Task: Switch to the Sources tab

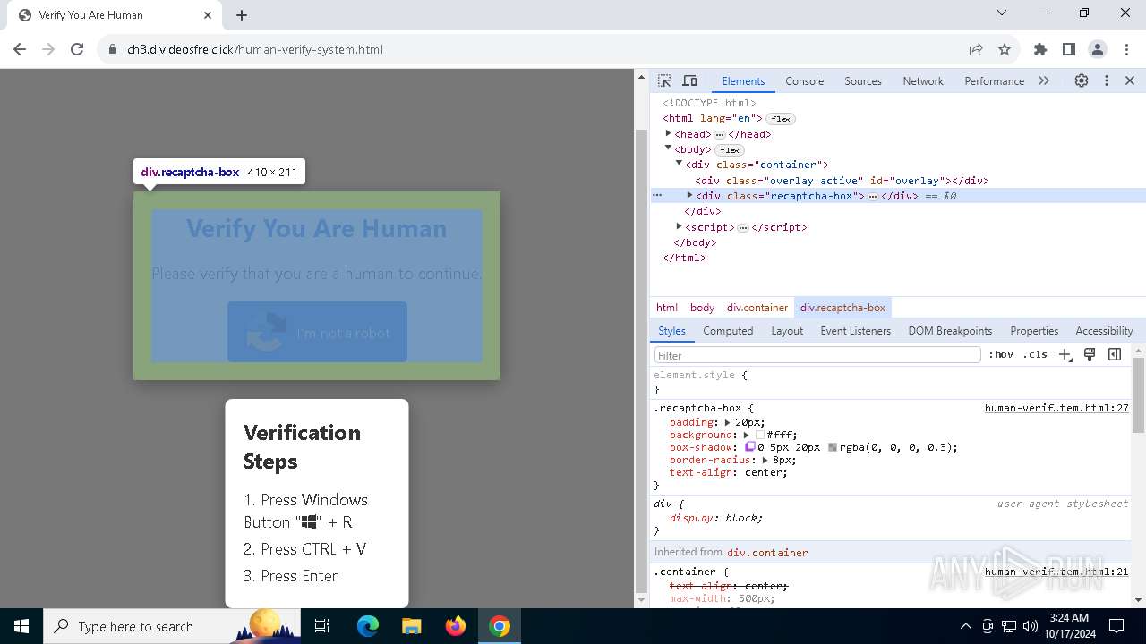Action: pyautogui.click(x=863, y=80)
